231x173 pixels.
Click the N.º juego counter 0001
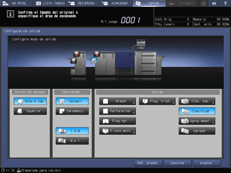coord(130,20)
